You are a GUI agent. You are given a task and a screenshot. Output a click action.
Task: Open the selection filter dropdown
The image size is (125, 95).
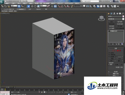click(x=14, y=6)
